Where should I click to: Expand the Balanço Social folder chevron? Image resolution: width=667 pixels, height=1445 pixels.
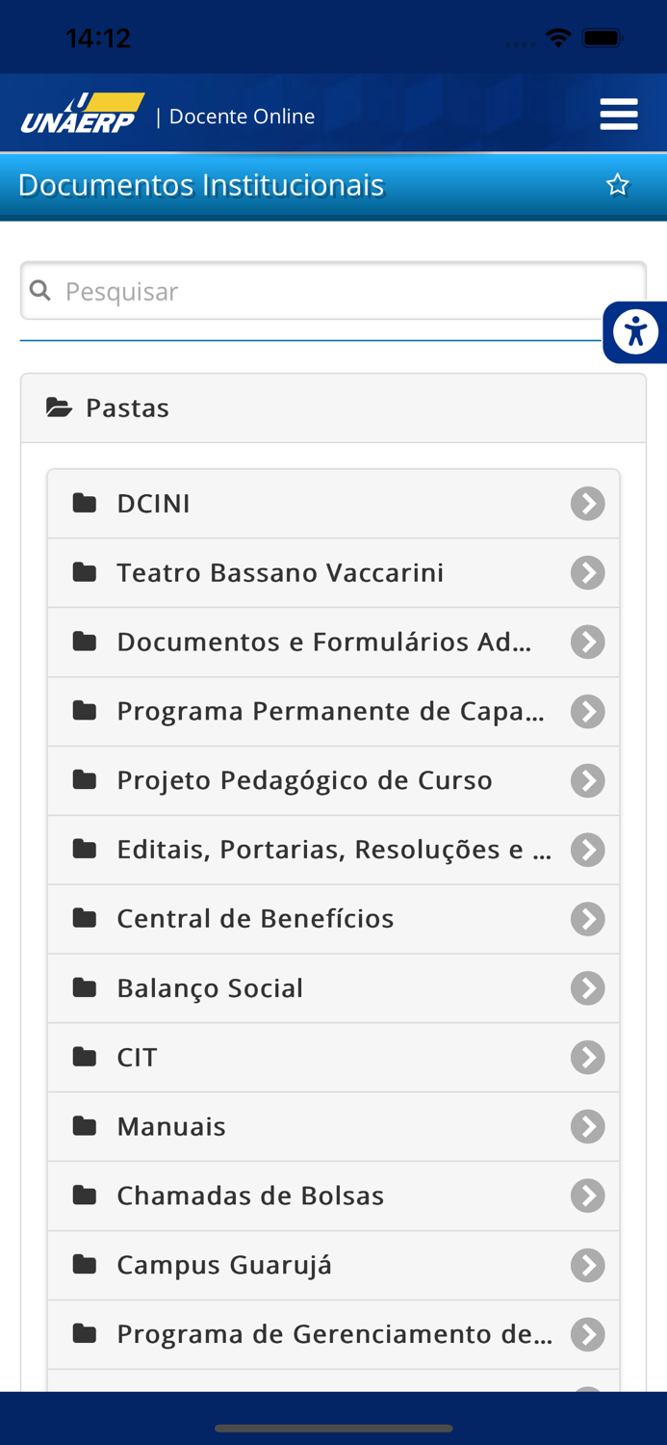click(587, 987)
